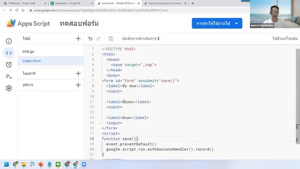Viewport: 300px width, 169px height.
Task: Go forward in the browser
Action: 10,10
